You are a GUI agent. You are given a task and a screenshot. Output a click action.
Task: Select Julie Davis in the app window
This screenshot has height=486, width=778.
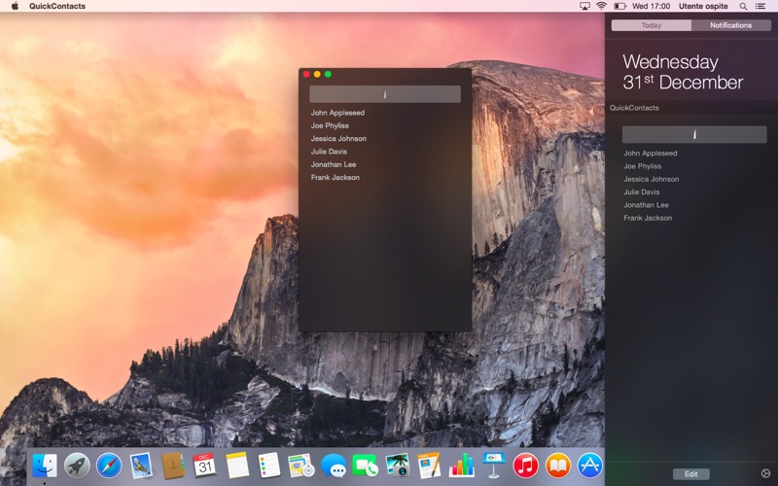point(329,152)
